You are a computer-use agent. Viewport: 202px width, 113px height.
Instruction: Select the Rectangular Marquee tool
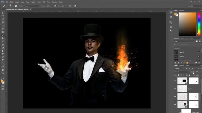pyautogui.click(x=3, y=16)
